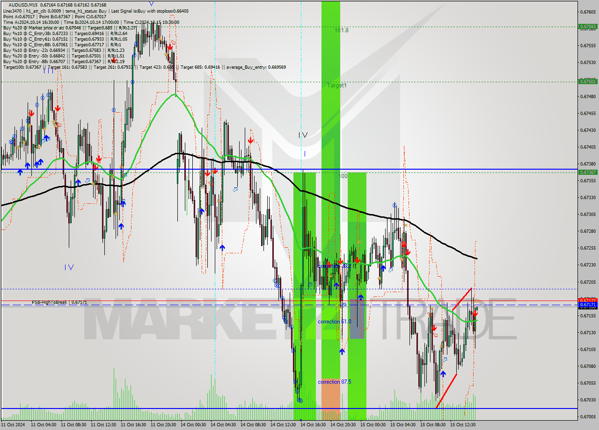
Task: Click the '14 Oct 00:30' time axis label
Action: coord(193,425)
